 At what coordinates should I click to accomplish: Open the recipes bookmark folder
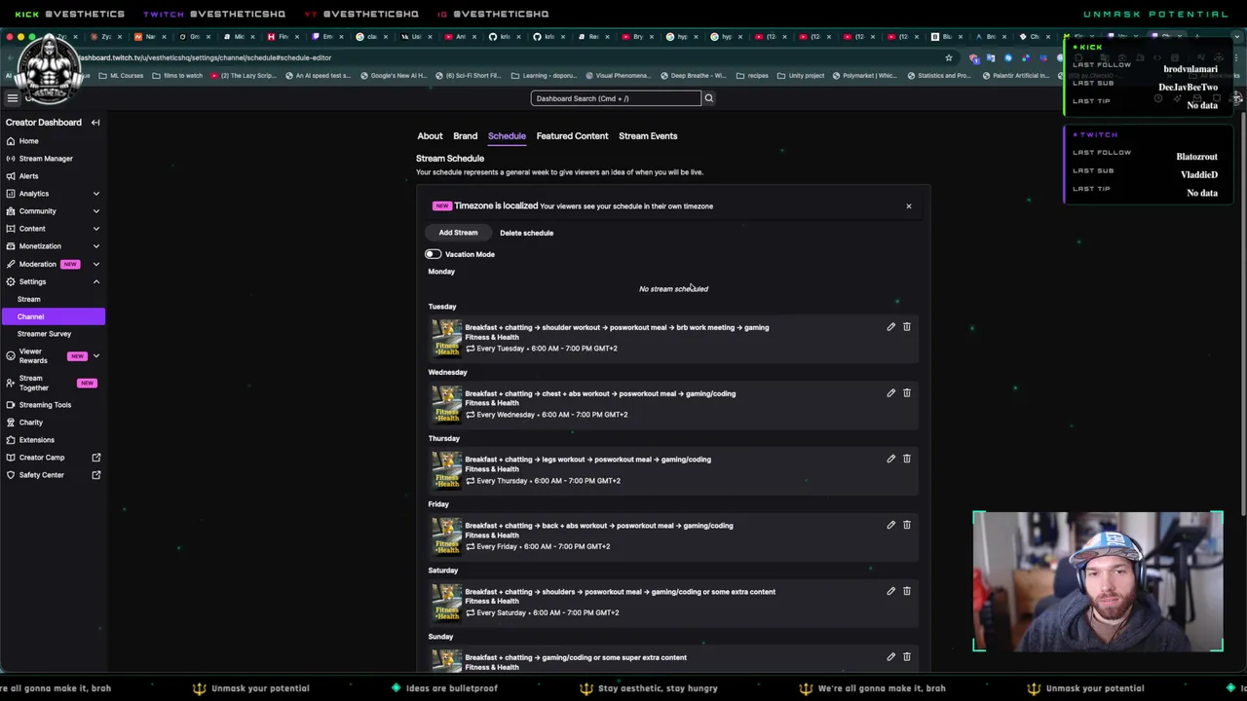coord(752,75)
